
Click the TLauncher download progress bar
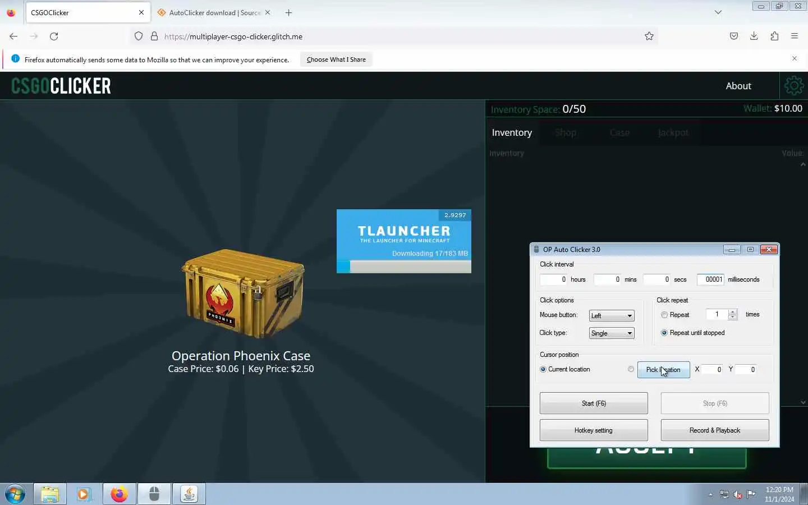[x=404, y=267]
